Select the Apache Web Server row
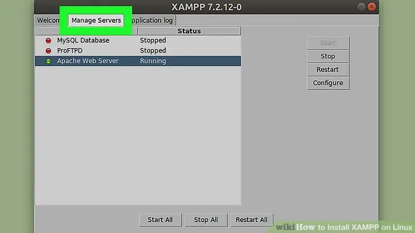 (138, 61)
